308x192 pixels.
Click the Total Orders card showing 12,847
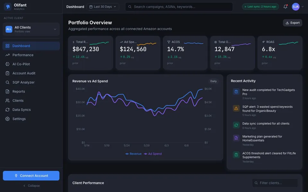pos(233,53)
